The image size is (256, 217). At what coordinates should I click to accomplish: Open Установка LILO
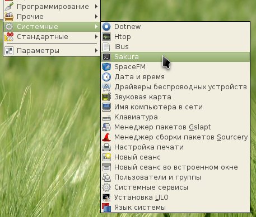(175, 197)
